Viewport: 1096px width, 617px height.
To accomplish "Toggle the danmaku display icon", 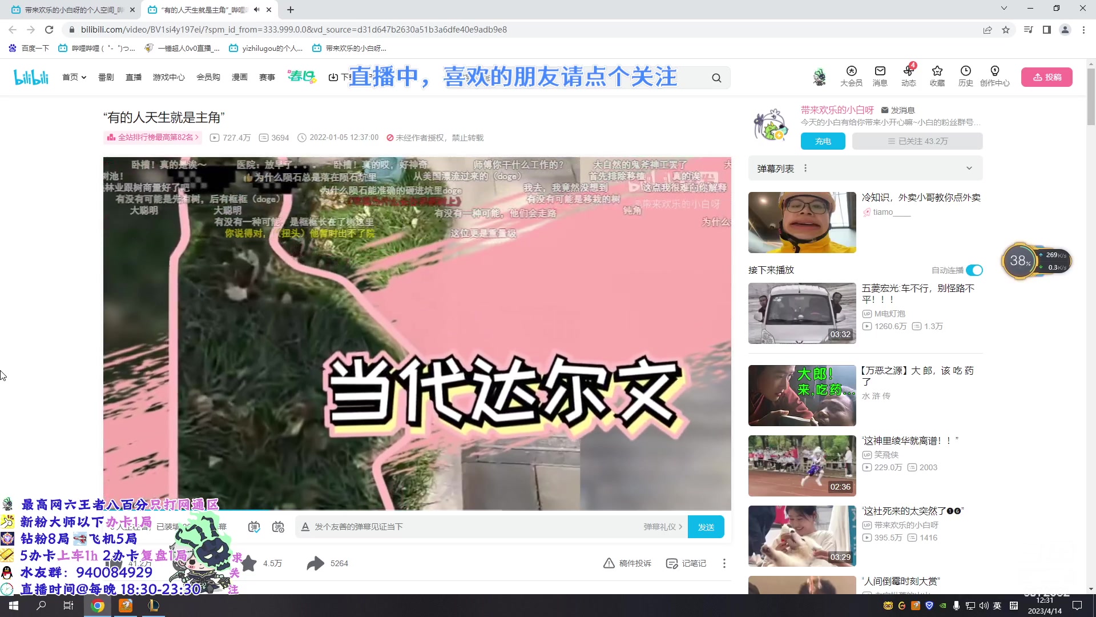I will point(254,527).
